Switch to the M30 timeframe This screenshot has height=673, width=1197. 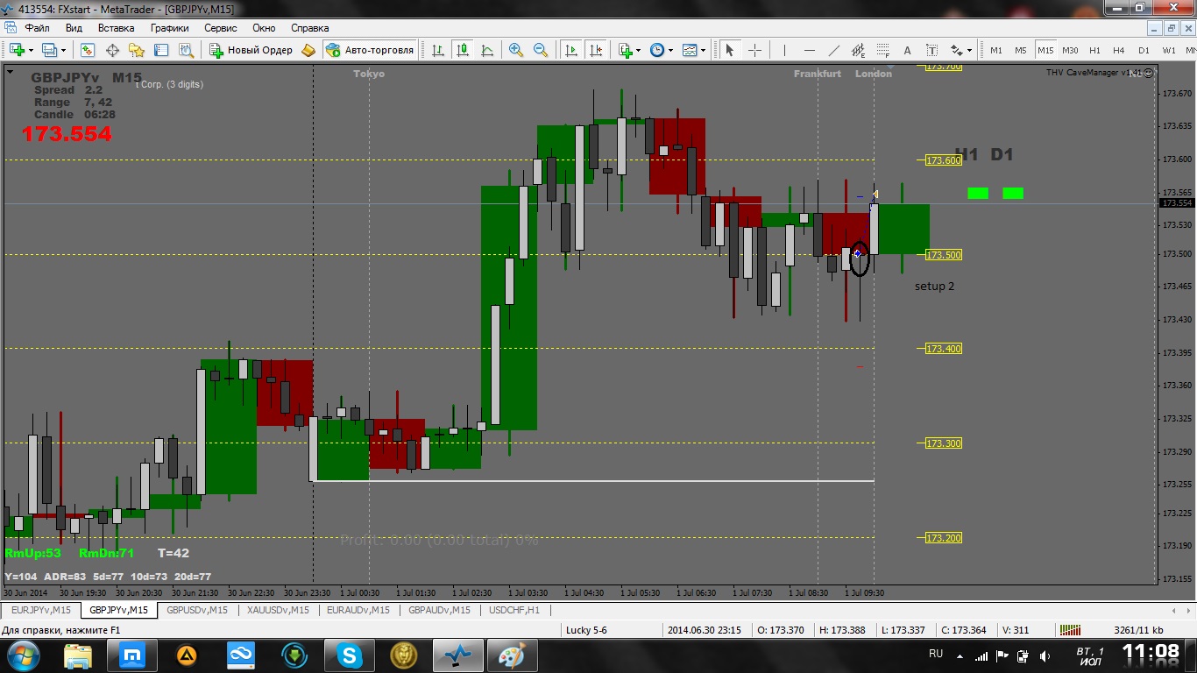click(x=1070, y=50)
